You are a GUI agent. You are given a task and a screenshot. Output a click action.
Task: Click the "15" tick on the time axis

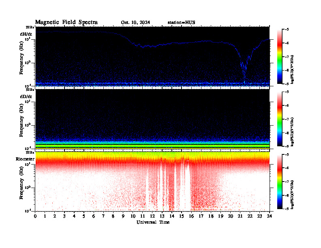point(182,216)
